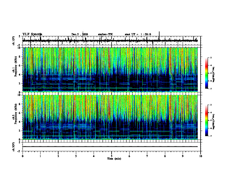Viewport: 226px width, 175px height.
Task: Click the 'ch.1(V)' axis label
Action: pos(14,41)
